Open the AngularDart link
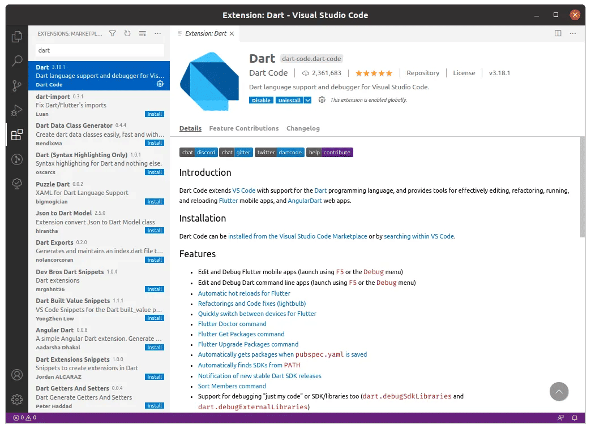Image resolution: width=591 pixels, height=429 pixels. coord(305,201)
